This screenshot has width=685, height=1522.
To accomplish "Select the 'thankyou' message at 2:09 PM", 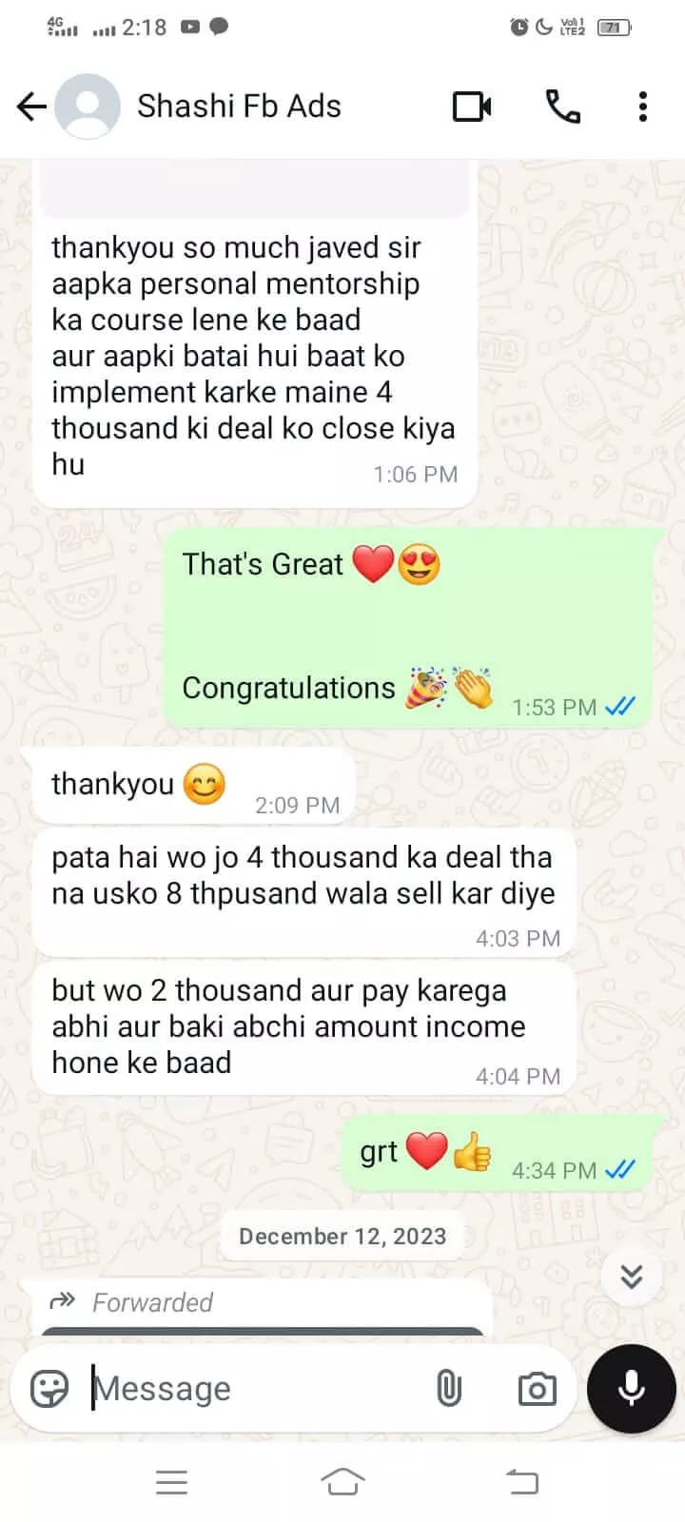I will click(193, 788).
